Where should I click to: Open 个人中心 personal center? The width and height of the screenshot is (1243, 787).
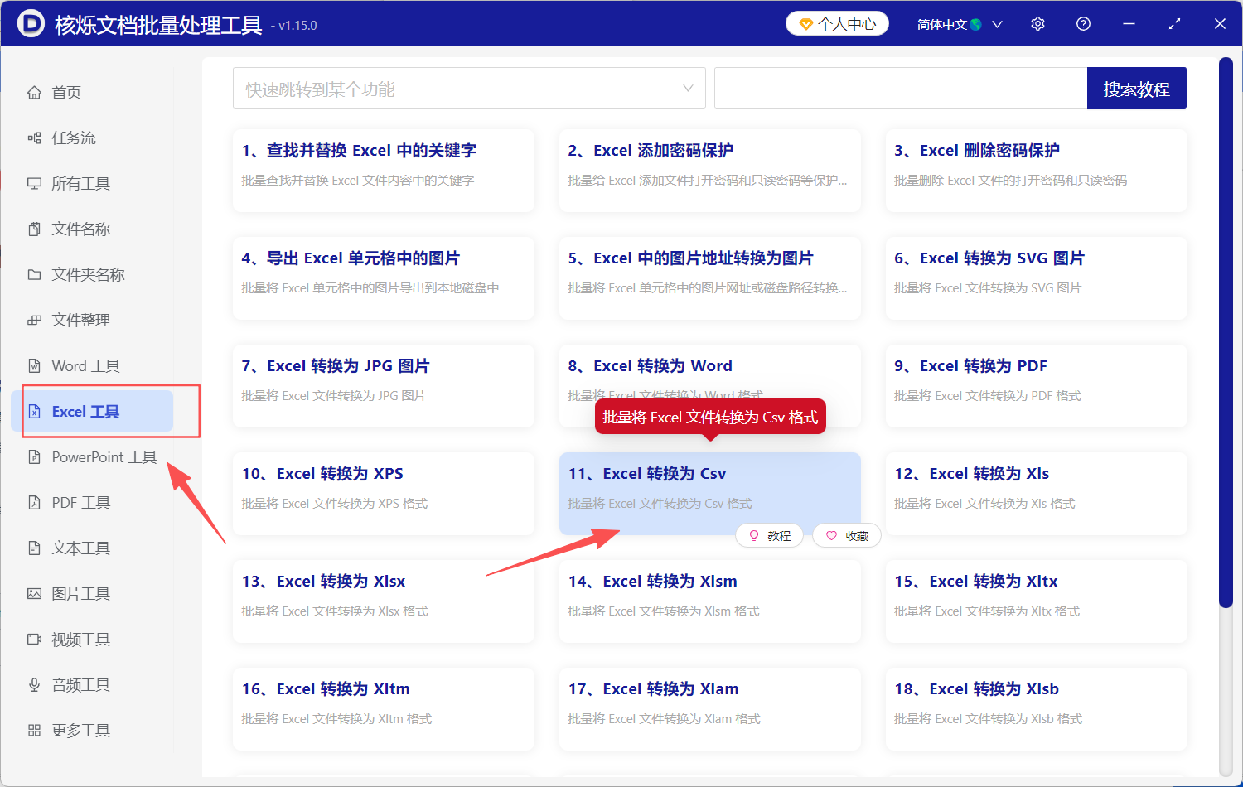point(837,23)
